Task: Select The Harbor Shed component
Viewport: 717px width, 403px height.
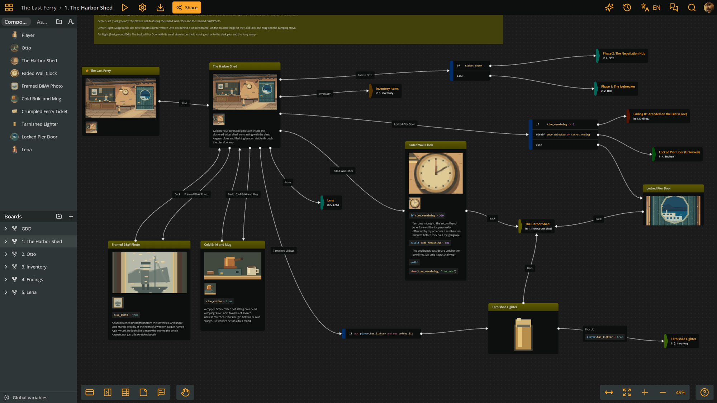Action: pyautogui.click(x=38, y=61)
